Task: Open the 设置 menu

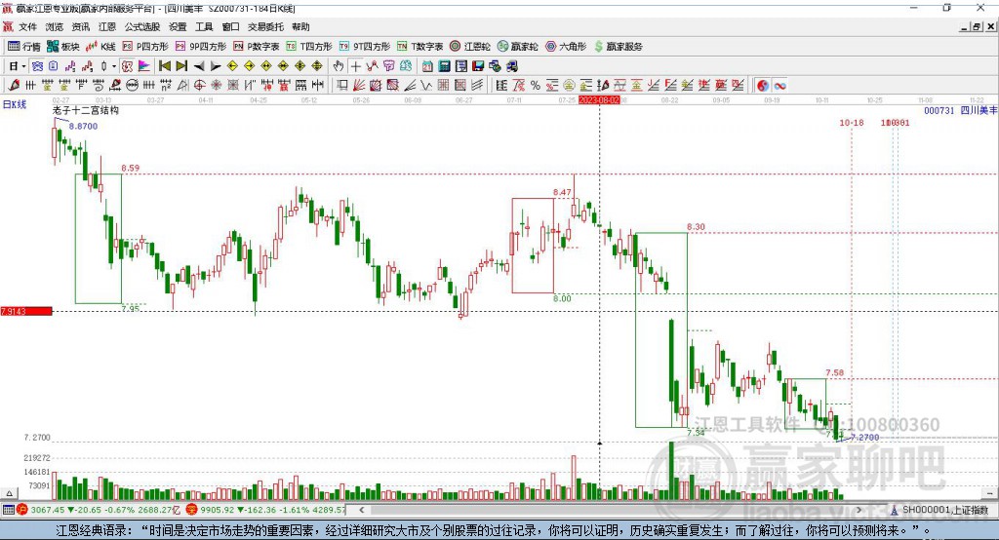Action: point(178,26)
